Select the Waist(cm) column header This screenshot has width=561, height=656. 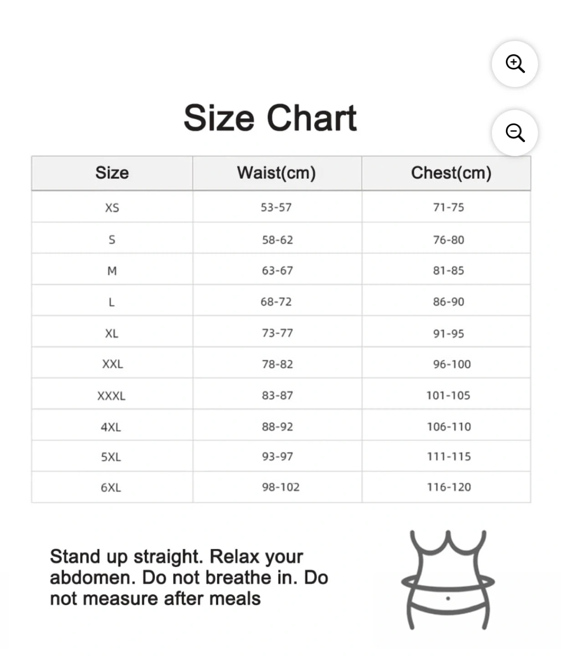pos(276,173)
